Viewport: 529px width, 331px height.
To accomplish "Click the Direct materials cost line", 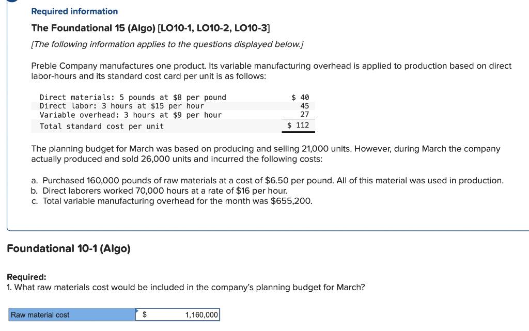I will click(133, 97).
